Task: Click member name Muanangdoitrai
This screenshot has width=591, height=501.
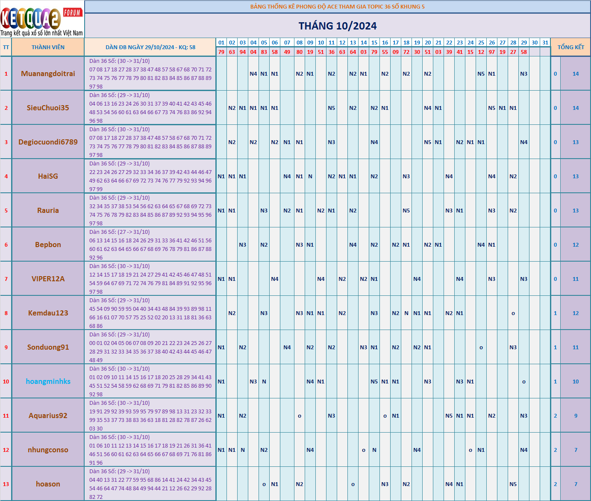Action: [x=48, y=74]
